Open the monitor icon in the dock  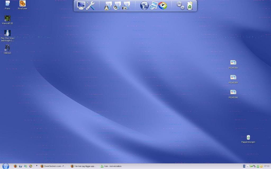(x=81, y=6)
